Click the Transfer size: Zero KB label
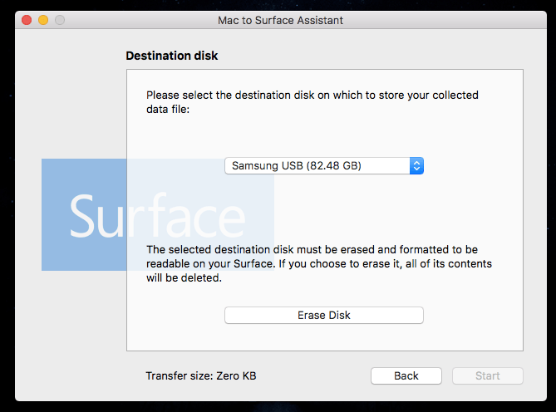Screen dimensions: 556x412 pyautogui.click(x=201, y=375)
